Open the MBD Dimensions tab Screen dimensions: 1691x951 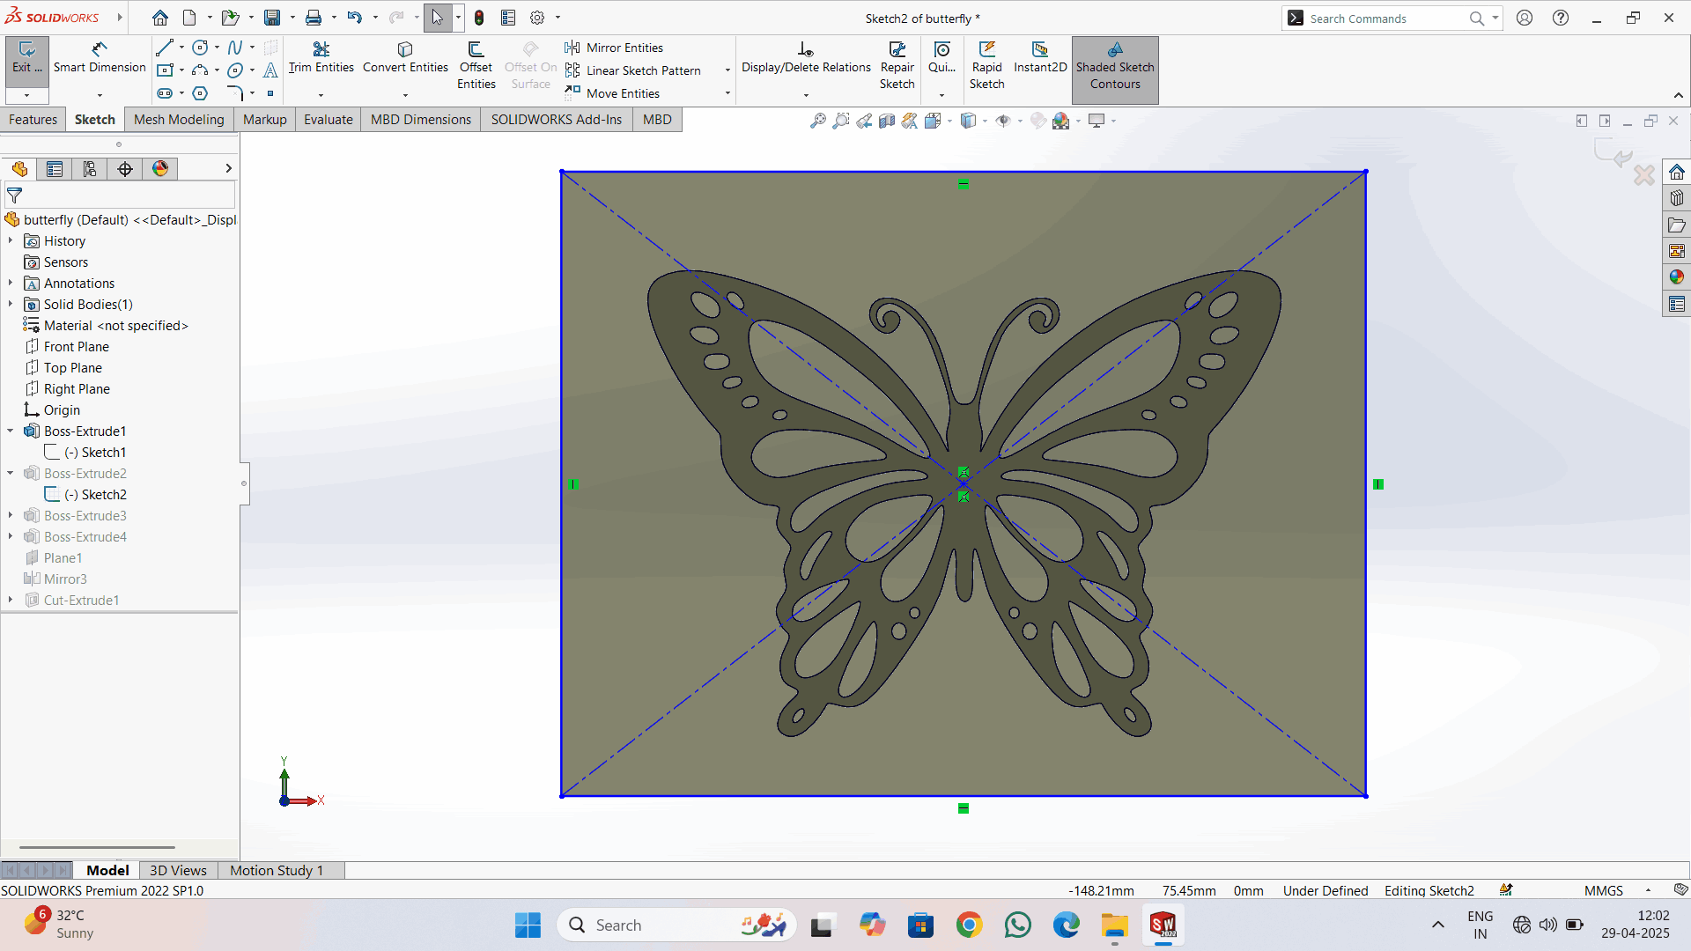(x=421, y=120)
